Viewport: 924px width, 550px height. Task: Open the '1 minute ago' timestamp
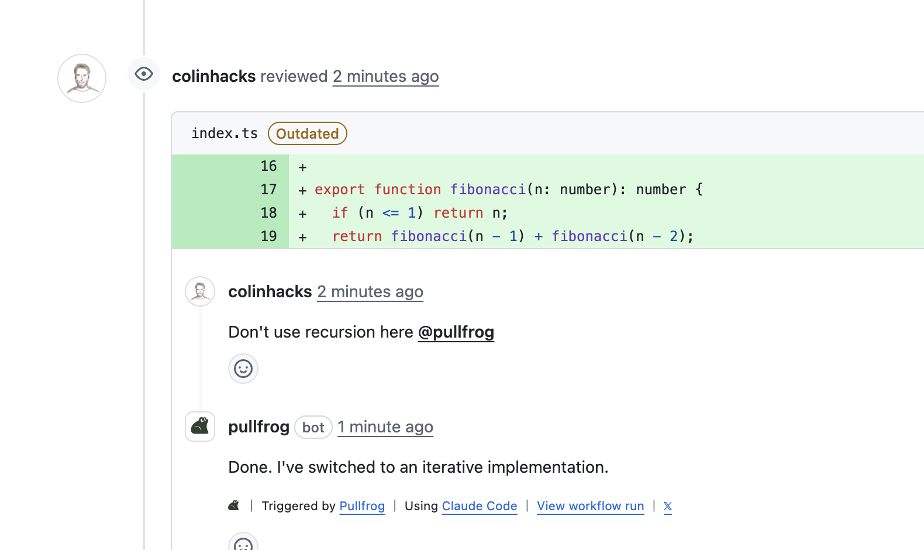[x=385, y=427]
